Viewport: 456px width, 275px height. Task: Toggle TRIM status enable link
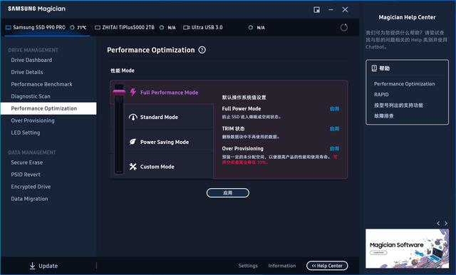pyautogui.click(x=334, y=128)
